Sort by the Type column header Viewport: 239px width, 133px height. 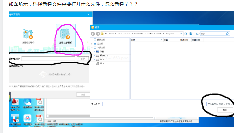coord(171,40)
